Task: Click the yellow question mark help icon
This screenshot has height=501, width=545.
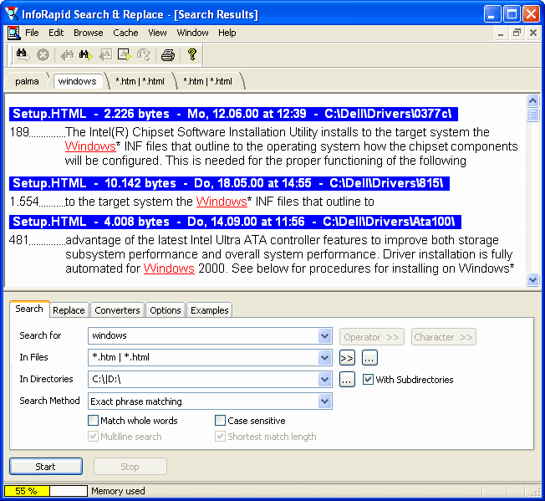Action: pos(192,55)
